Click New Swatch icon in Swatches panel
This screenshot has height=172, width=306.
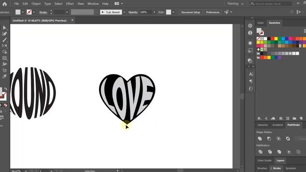coord(301,118)
